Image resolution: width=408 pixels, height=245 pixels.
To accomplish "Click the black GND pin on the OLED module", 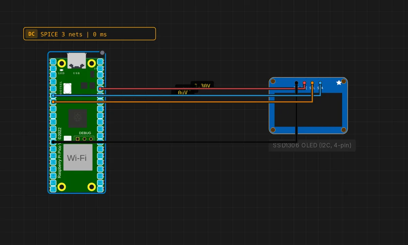I will click(x=296, y=83).
